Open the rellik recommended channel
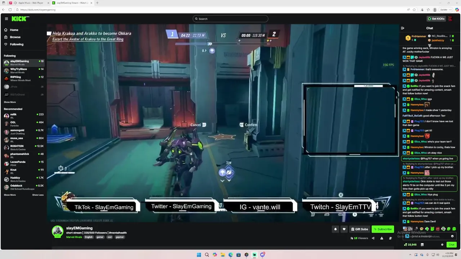This screenshot has height=259, width=461. click(23, 116)
